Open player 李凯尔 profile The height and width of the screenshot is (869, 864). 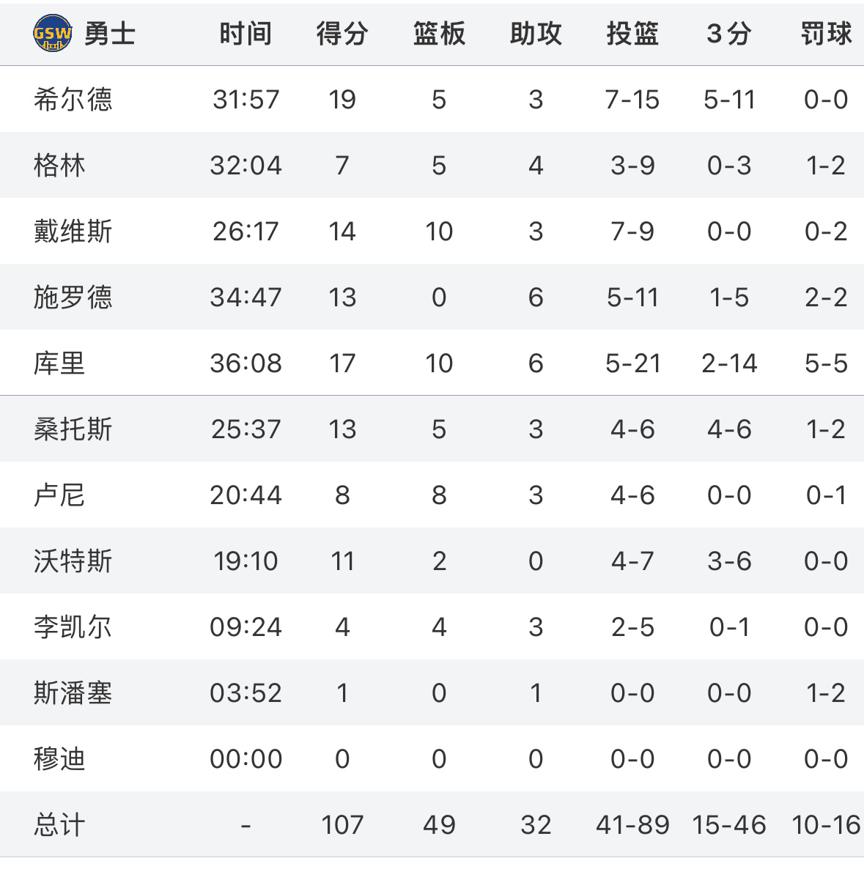tap(73, 627)
